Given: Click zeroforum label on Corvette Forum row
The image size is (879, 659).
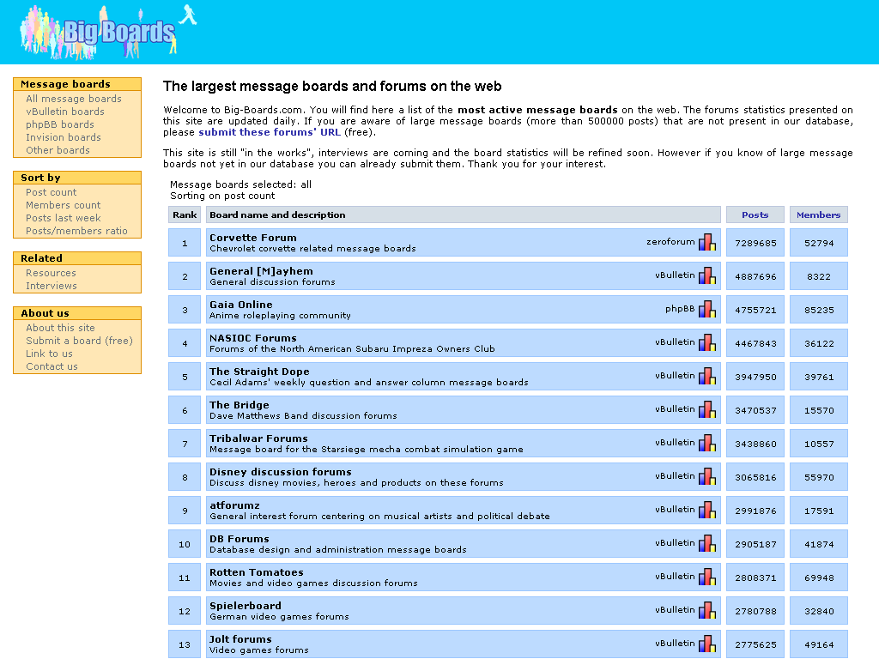Looking at the screenshot, I should (670, 241).
